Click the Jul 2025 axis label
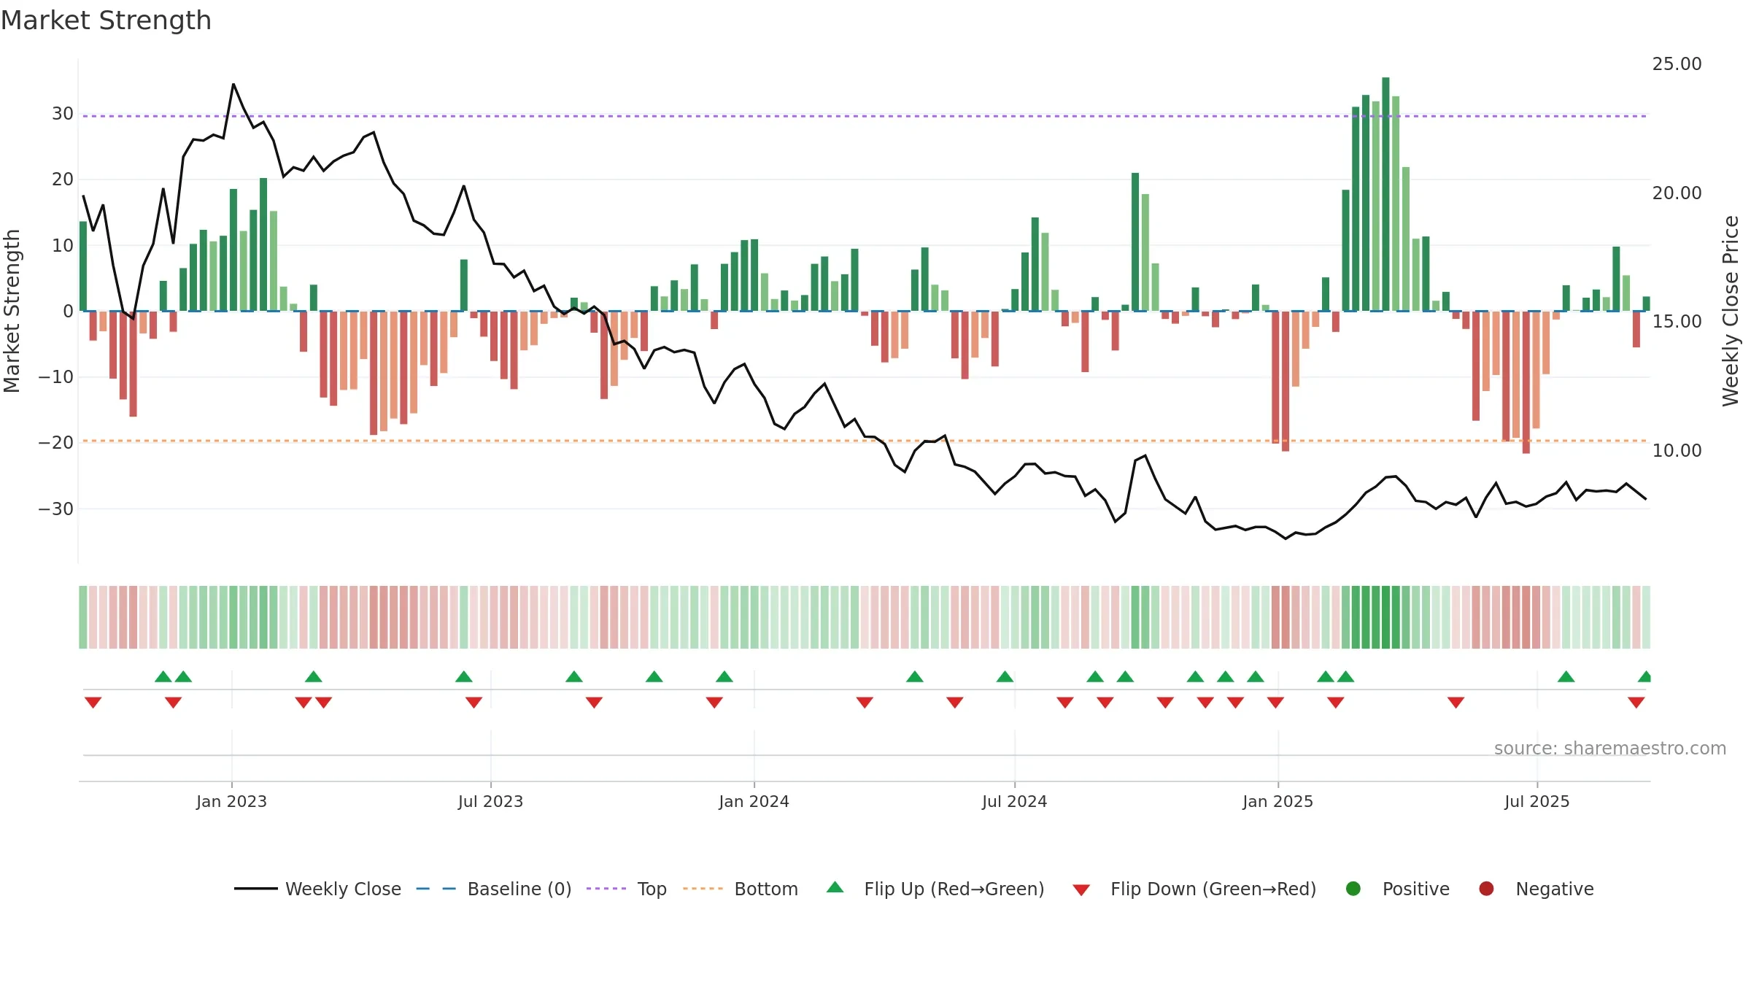 [1537, 802]
